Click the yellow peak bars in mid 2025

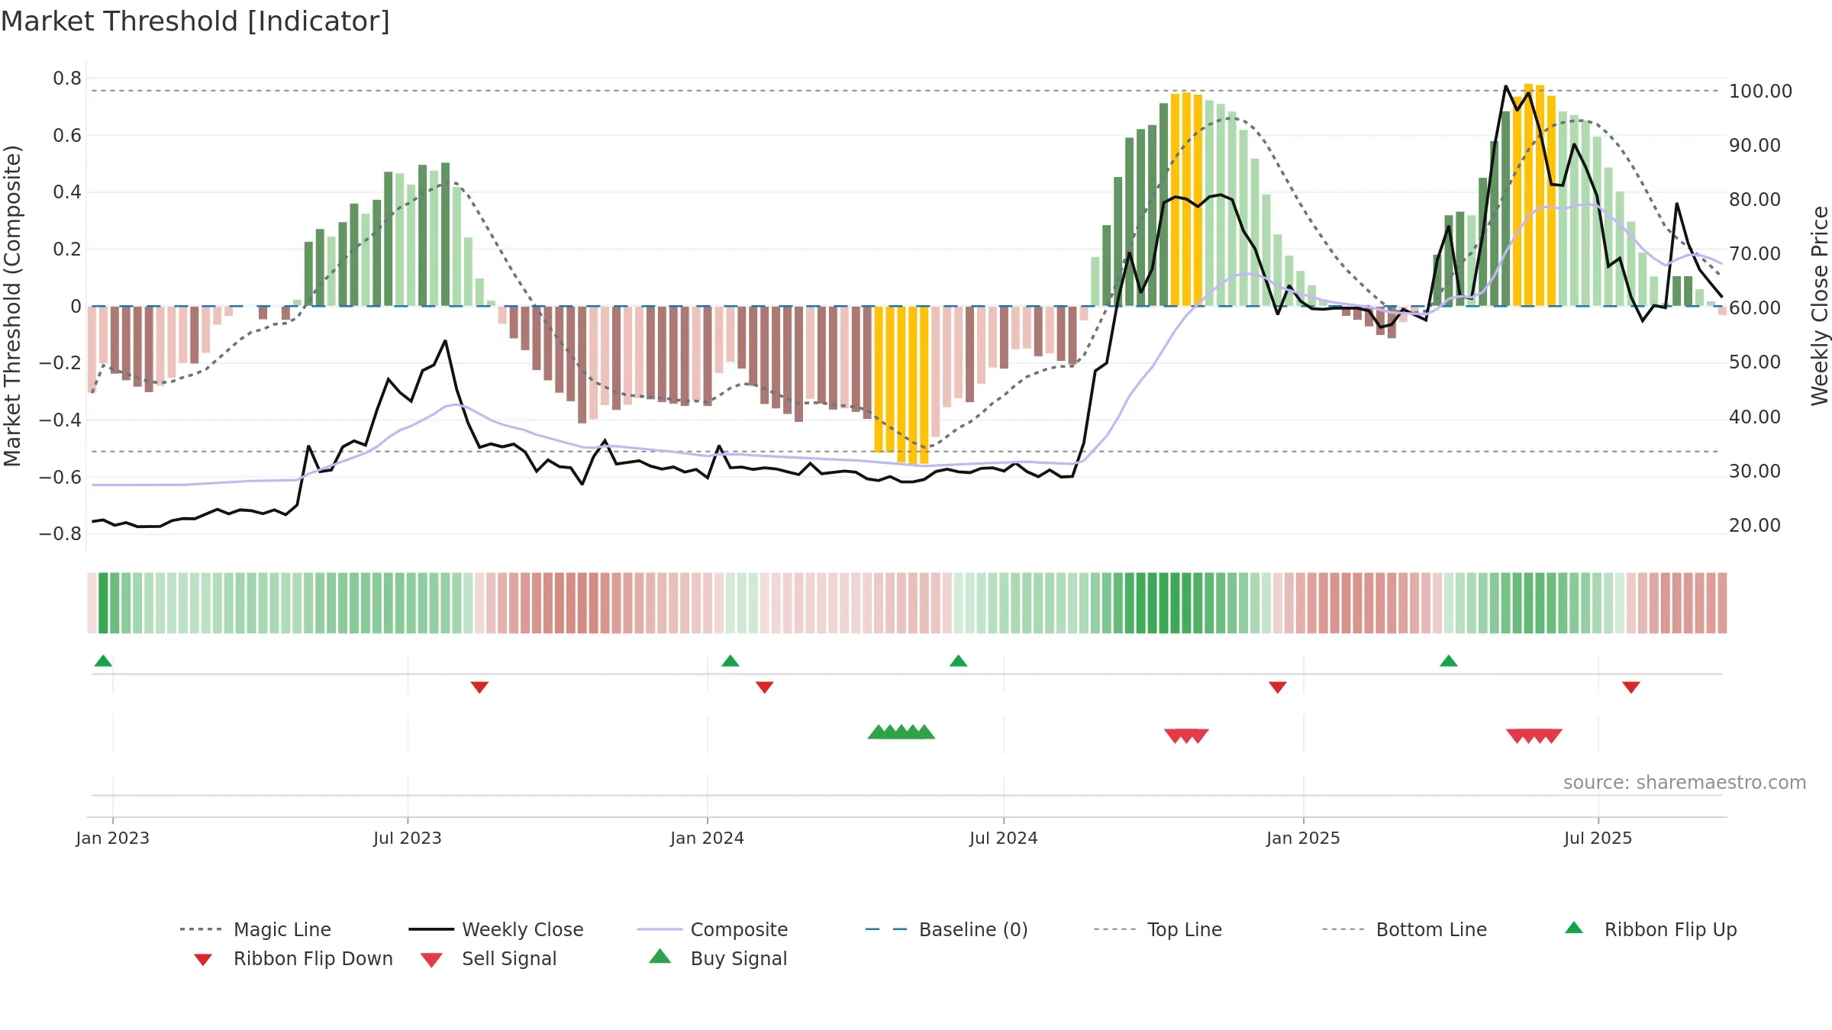pyautogui.click(x=1534, y=195)
